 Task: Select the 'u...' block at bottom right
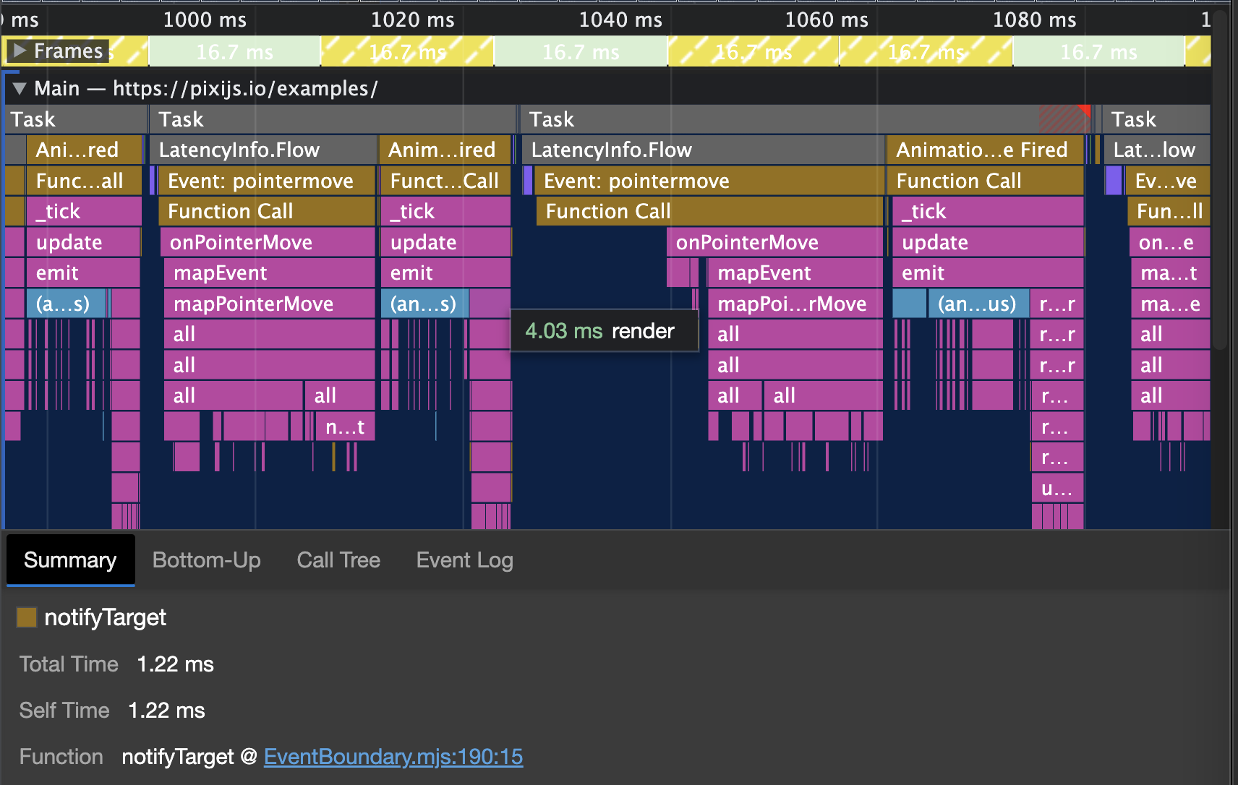pyautogui.click(x=1057, y=488)
